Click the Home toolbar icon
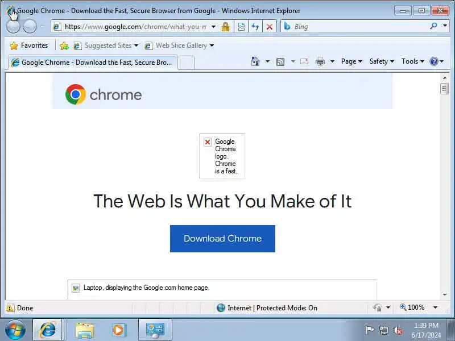 255,61
